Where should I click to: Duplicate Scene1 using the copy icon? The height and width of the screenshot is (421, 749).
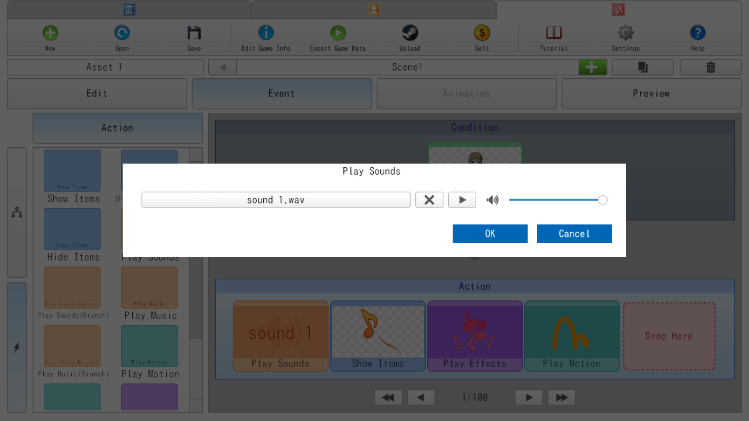tap(643, 67)
